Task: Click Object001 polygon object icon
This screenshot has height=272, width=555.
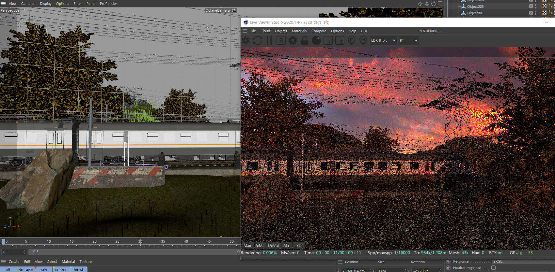Action: (x=463, y=13)
